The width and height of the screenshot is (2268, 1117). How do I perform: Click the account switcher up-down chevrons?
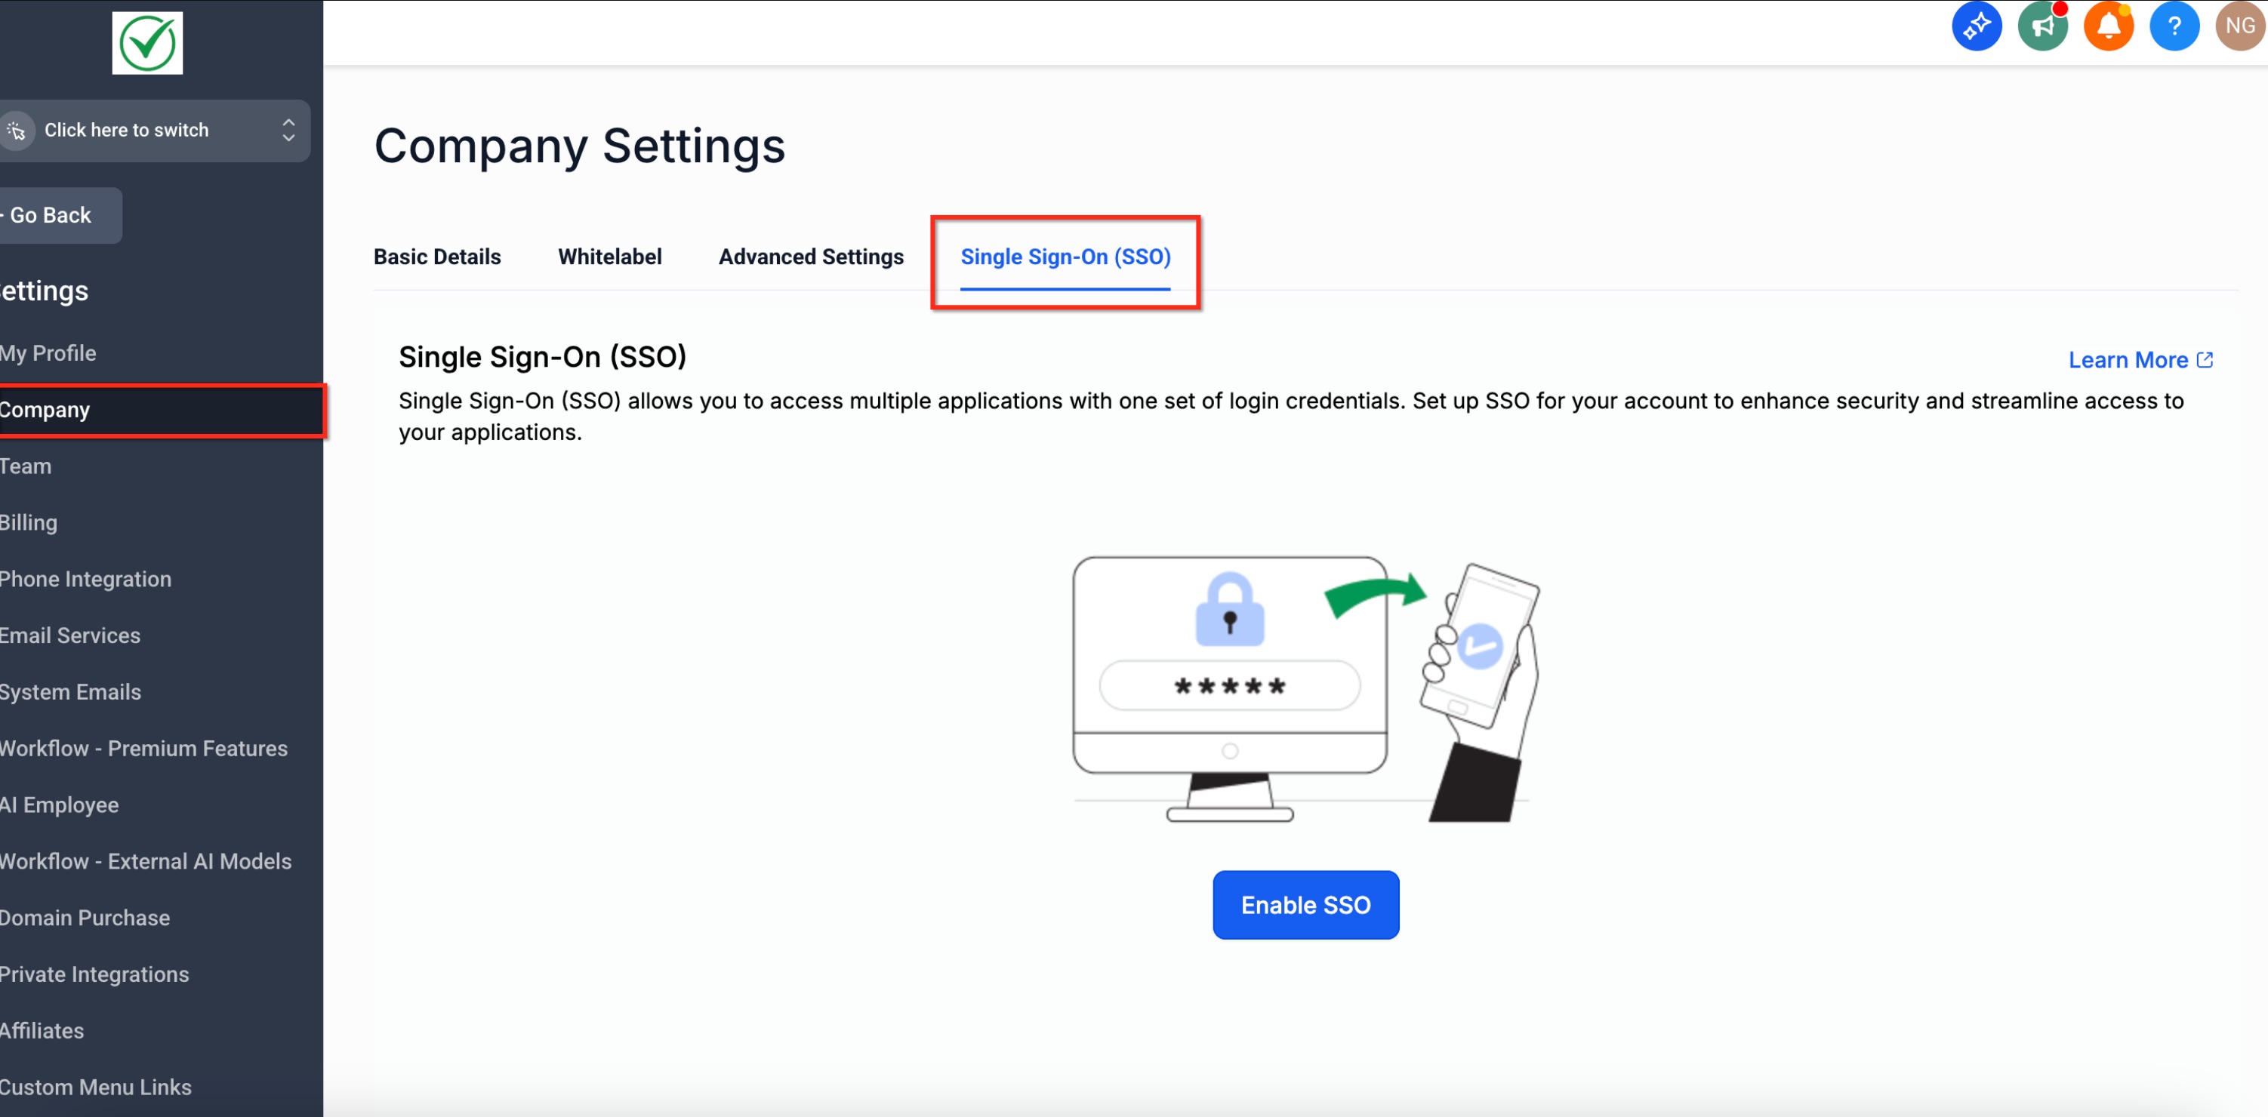(x=288, y=131)
